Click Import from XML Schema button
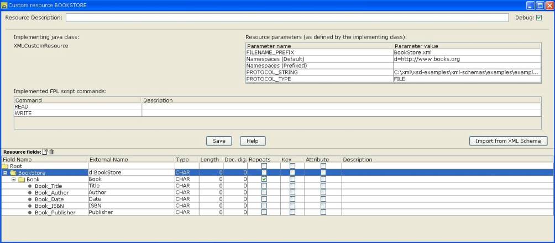 508,141
